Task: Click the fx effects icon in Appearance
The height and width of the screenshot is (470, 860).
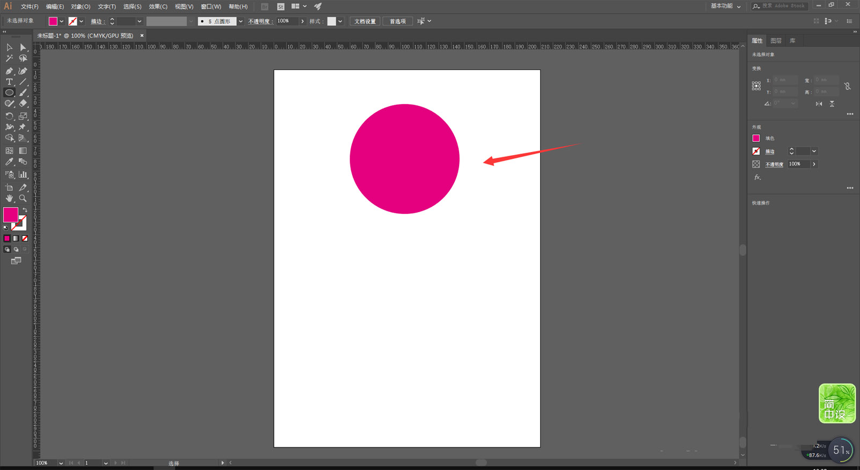Action: tap(757, 177)
